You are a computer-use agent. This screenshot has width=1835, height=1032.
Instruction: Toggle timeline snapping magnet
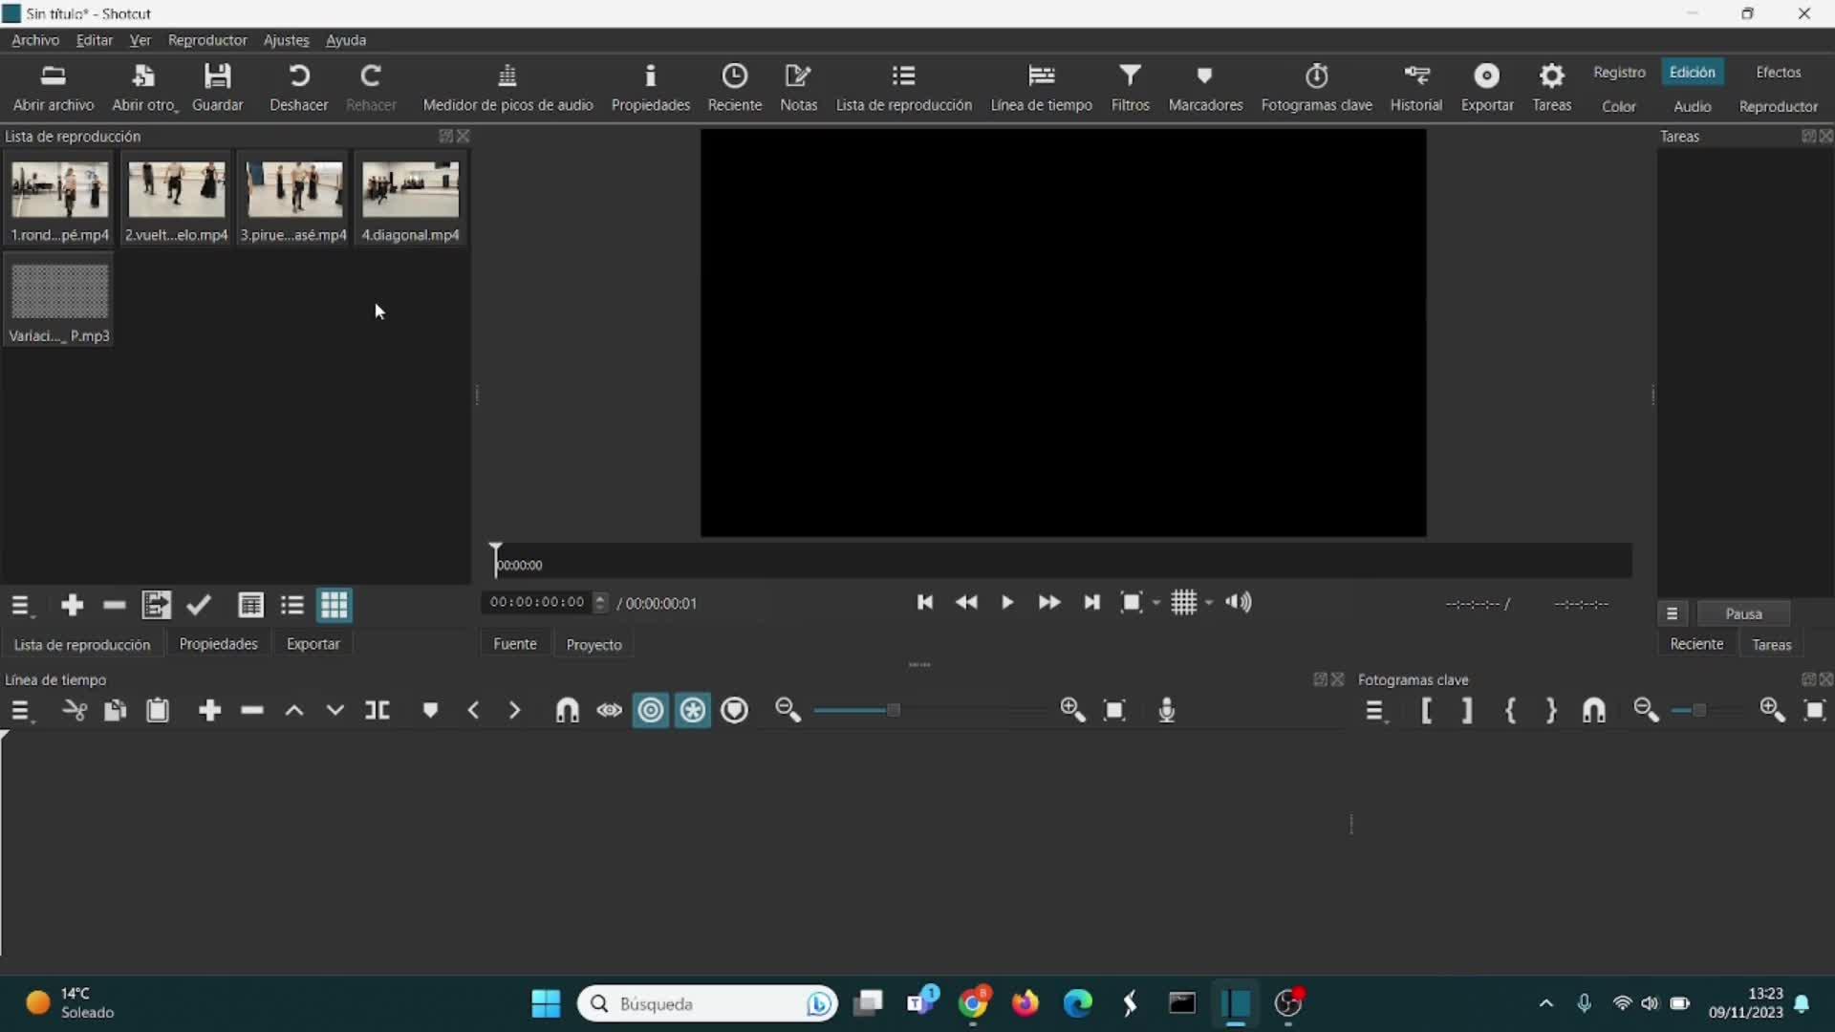568,711
